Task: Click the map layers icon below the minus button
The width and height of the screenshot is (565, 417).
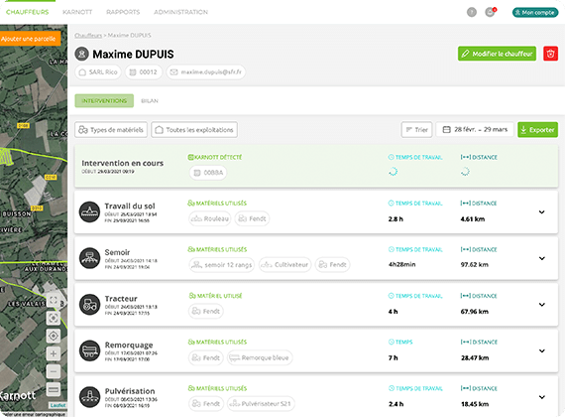Action: pos(54,389)
